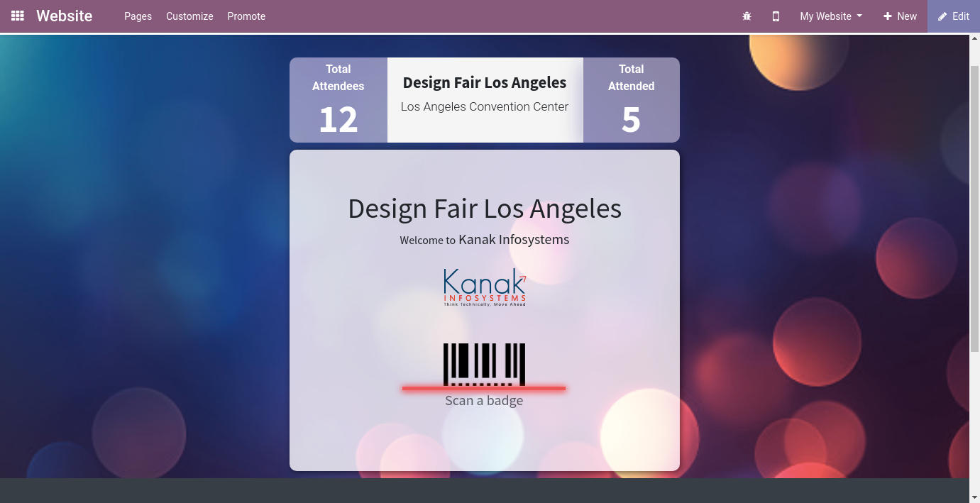Open the Pages menu
Image resolution: width=980 pixels, height=503 pixels.
pos(138,16)
